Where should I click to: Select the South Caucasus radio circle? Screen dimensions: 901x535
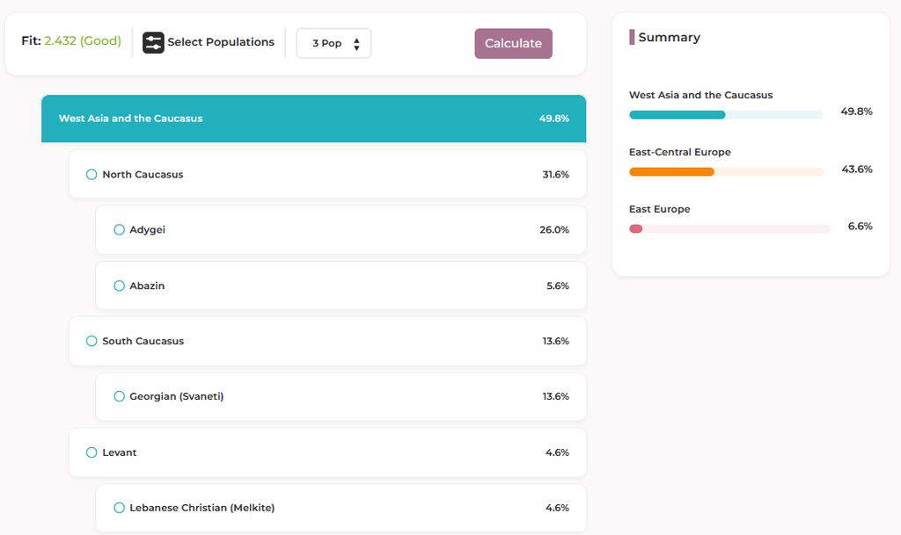coord(92,341)
